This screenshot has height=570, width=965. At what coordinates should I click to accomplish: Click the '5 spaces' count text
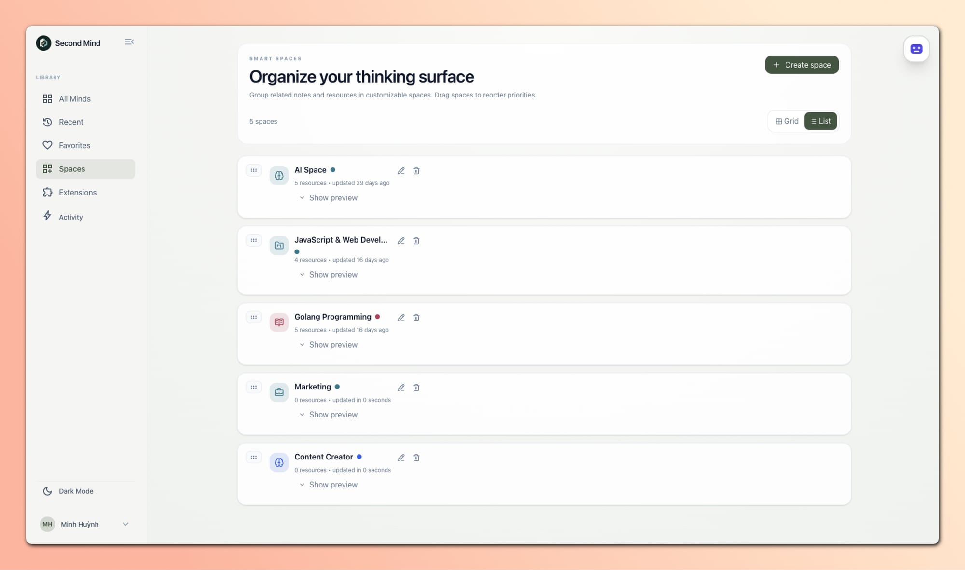click(263, 121)
